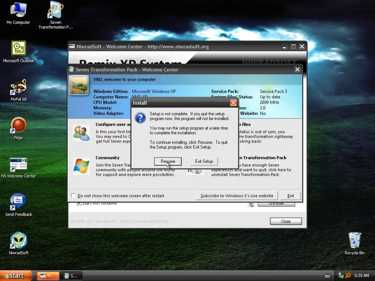Click the green shield tray icon
The width and height of the screenshot is (375, 281).
[x=341, y=276]
